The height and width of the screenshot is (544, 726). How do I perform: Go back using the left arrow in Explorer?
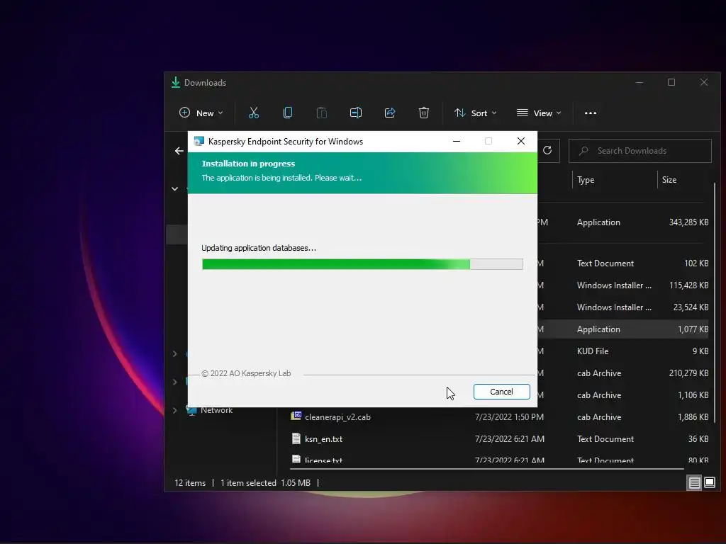[x=179, y=151]
